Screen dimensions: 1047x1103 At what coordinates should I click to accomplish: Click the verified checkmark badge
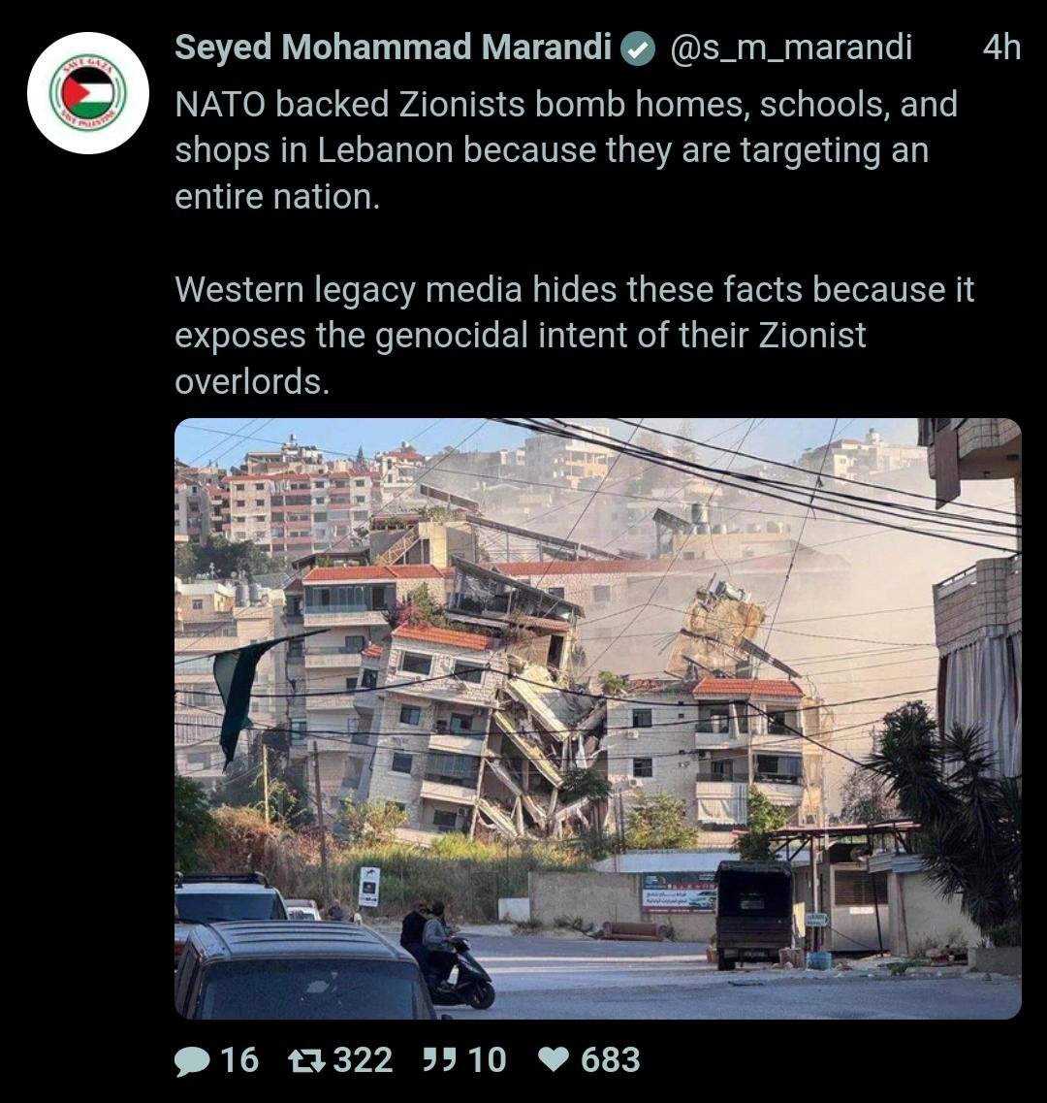pos(639,49)
